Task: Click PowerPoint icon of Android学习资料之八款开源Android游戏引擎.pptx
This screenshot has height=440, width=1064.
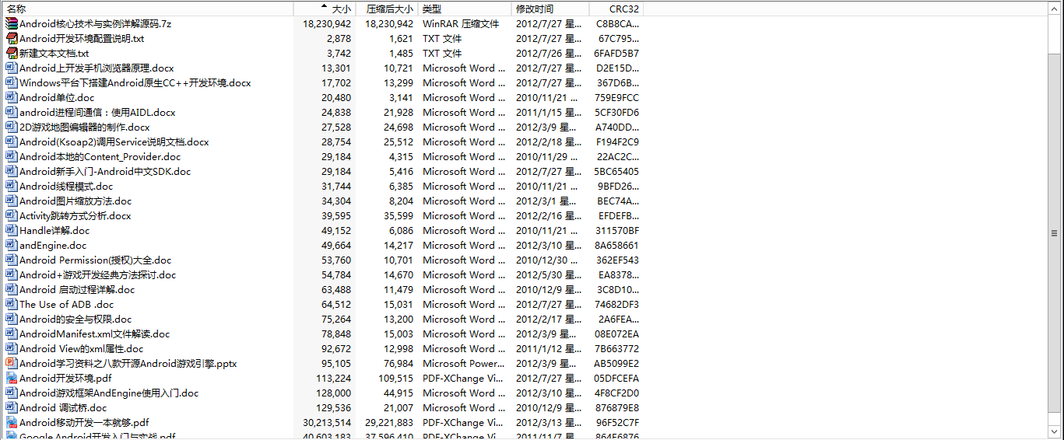Action: [x=12, y=363]
